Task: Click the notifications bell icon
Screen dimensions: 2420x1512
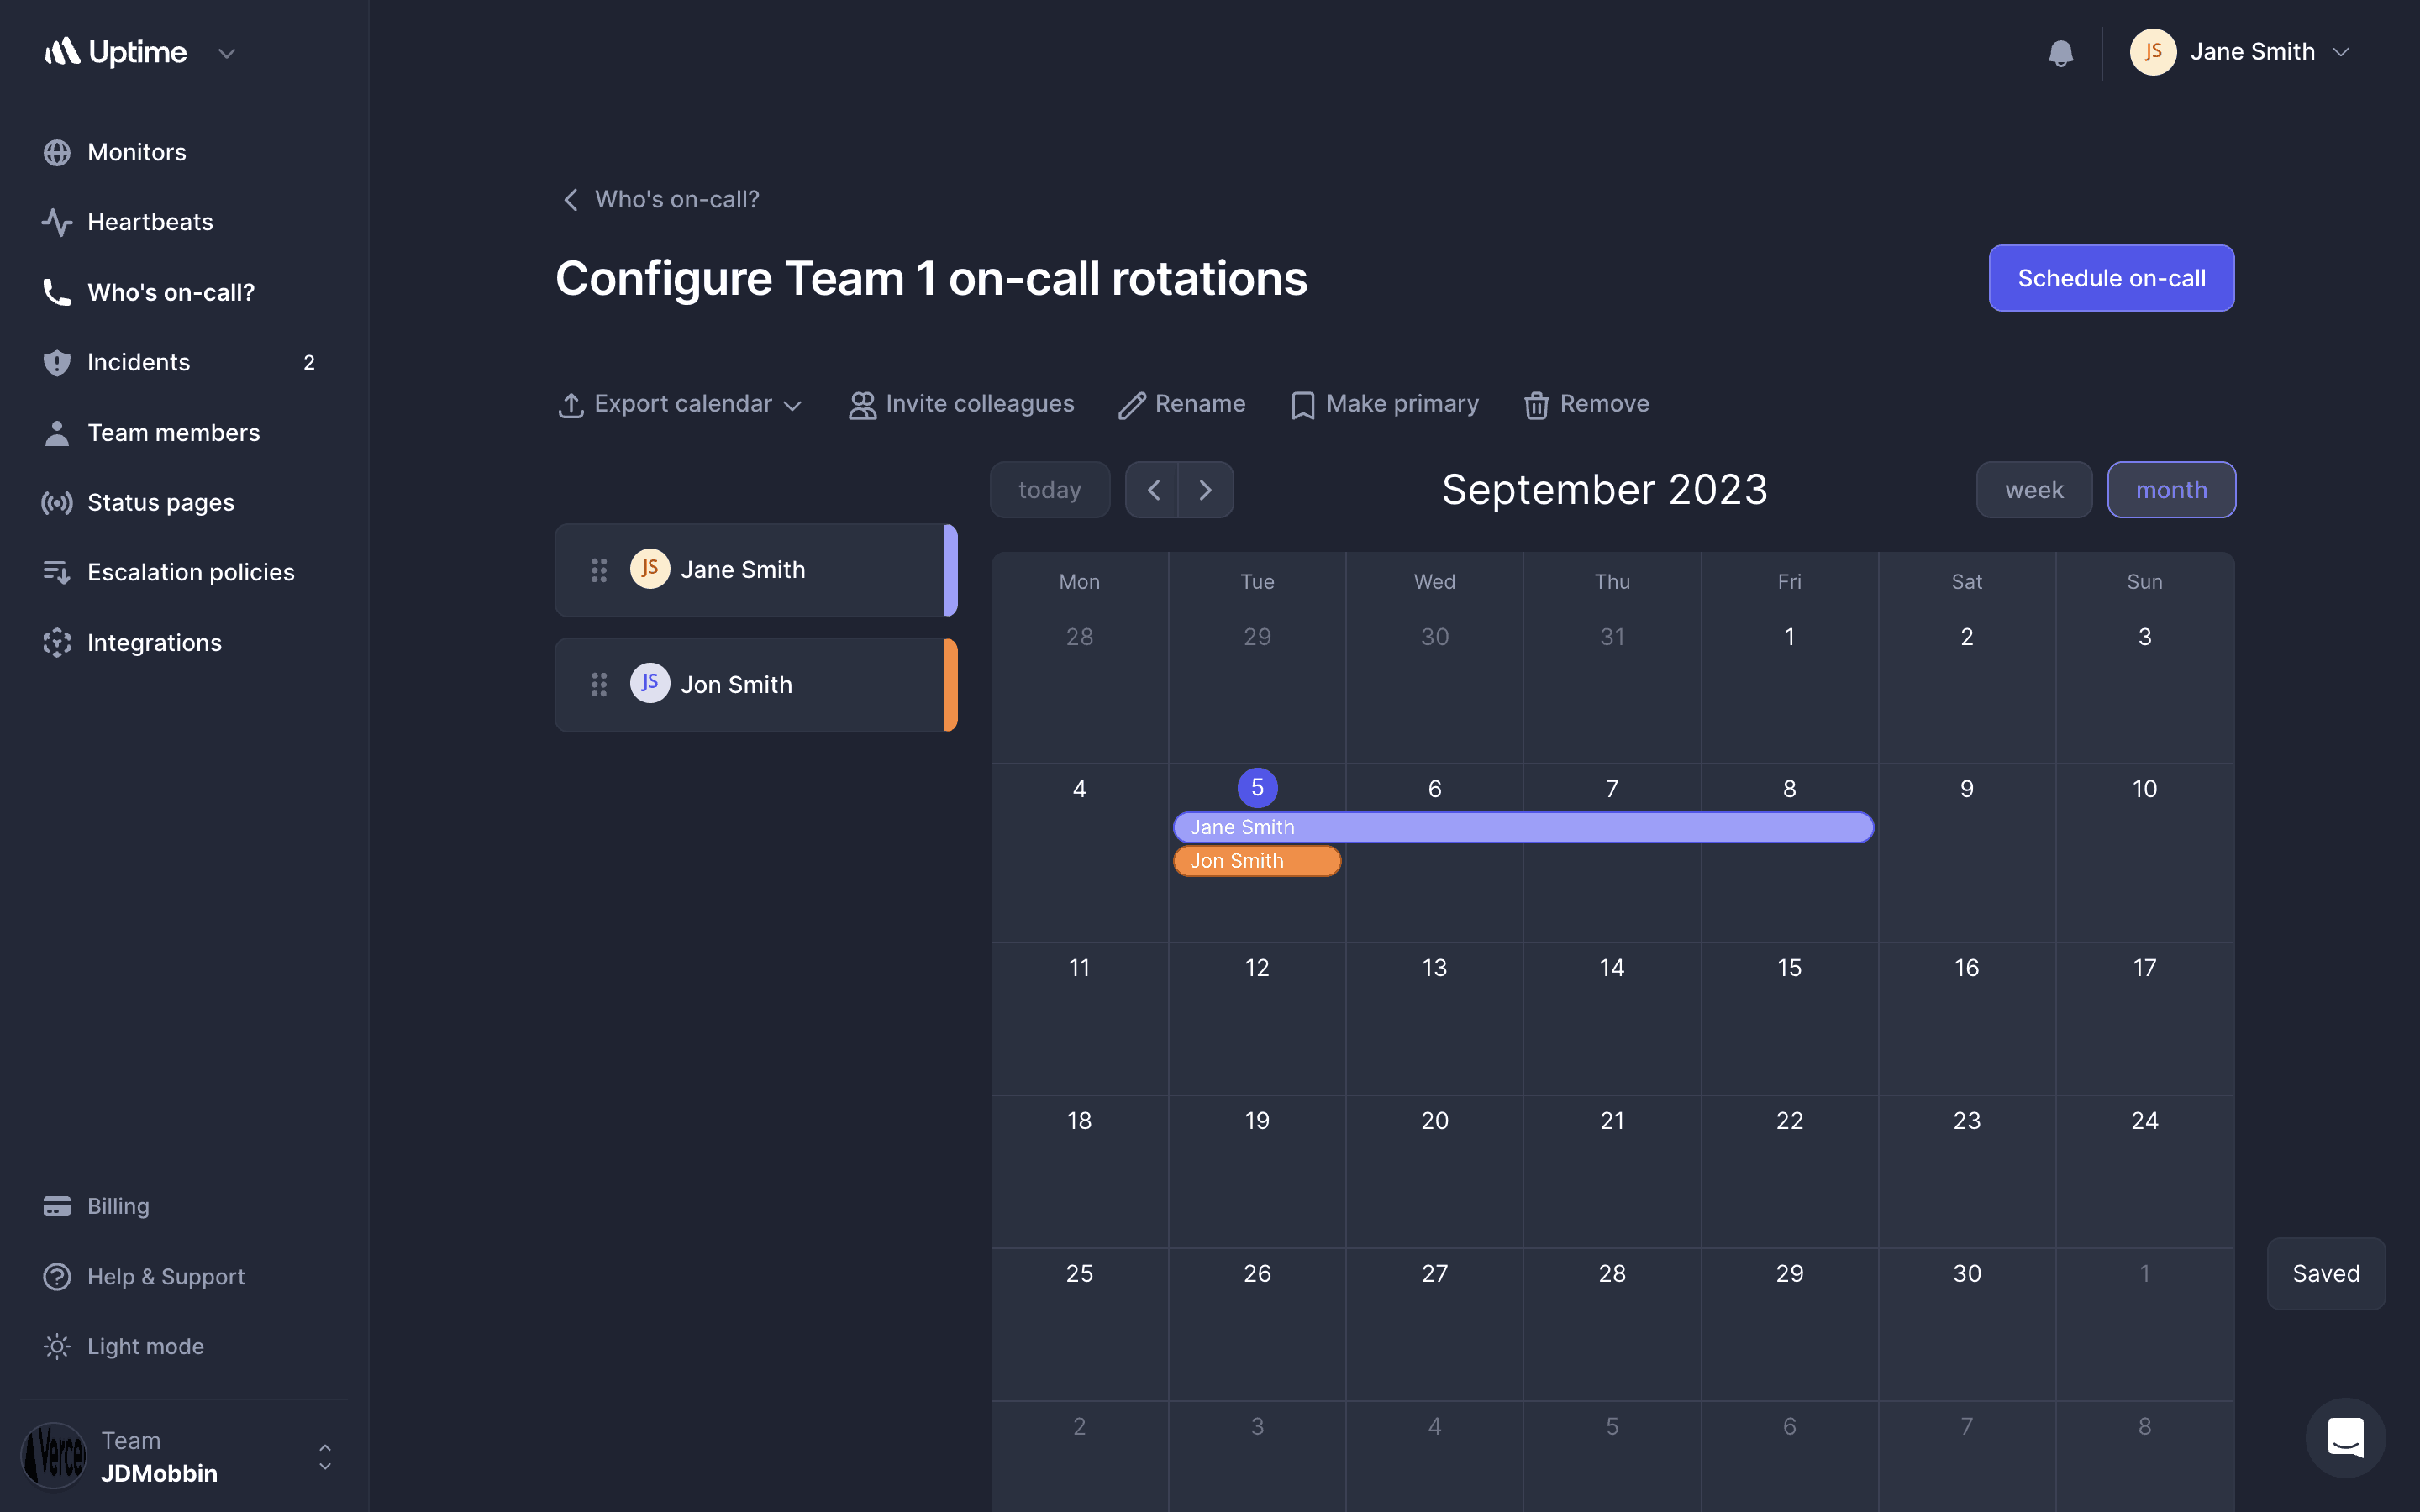Action: [2060, 53]
